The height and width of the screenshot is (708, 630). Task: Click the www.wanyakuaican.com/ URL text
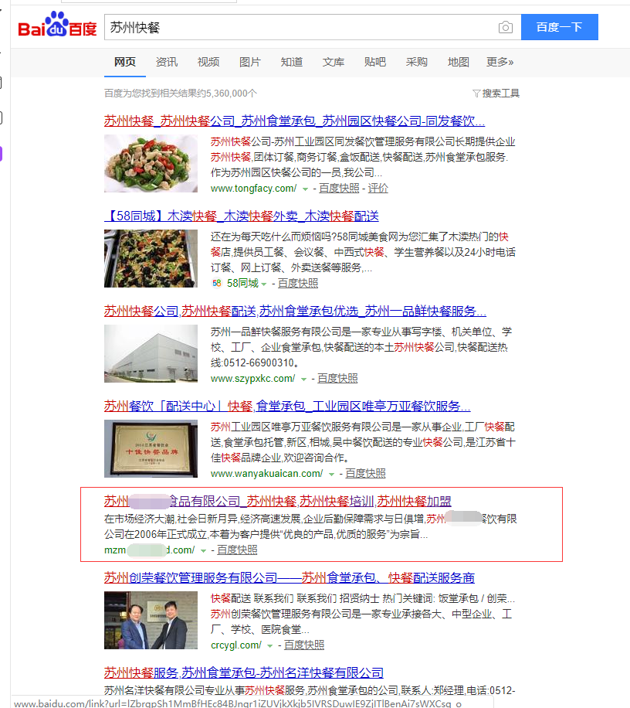point(266,473)
